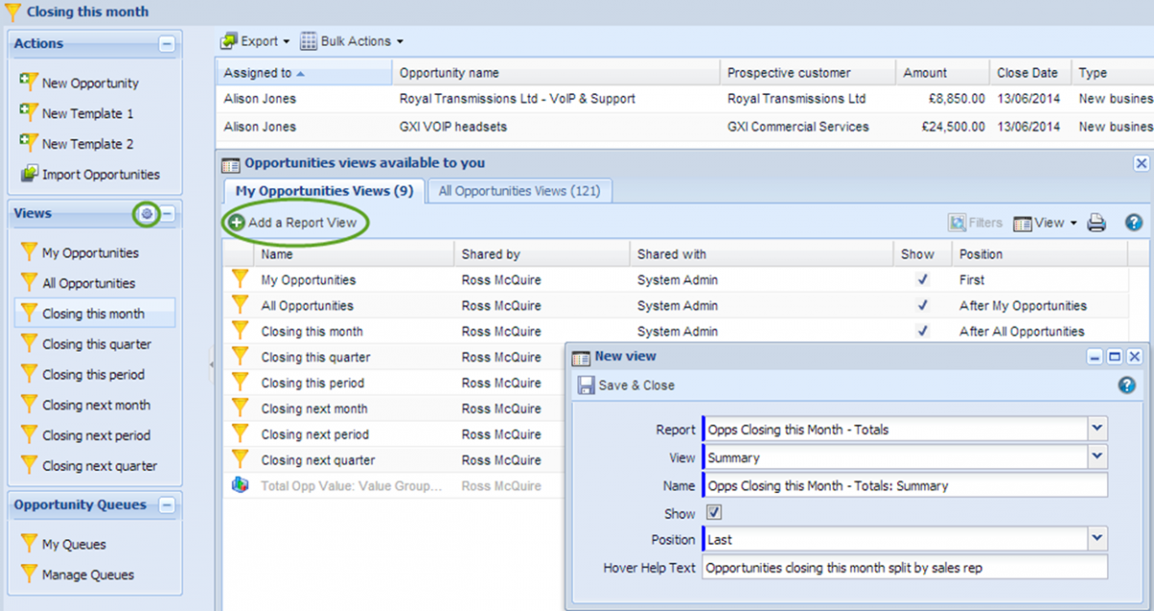1154x611 pixels.
Task: Toggle Show check for My Opportunities row
Action: [922, 280]
